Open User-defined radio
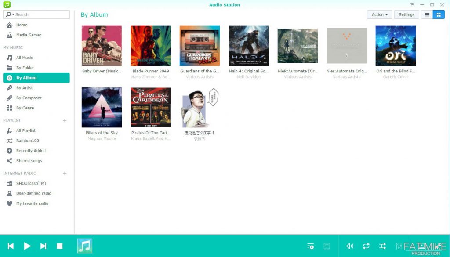Image resolution: width=450 pixels, height=257 pixels. coord(33,193)
